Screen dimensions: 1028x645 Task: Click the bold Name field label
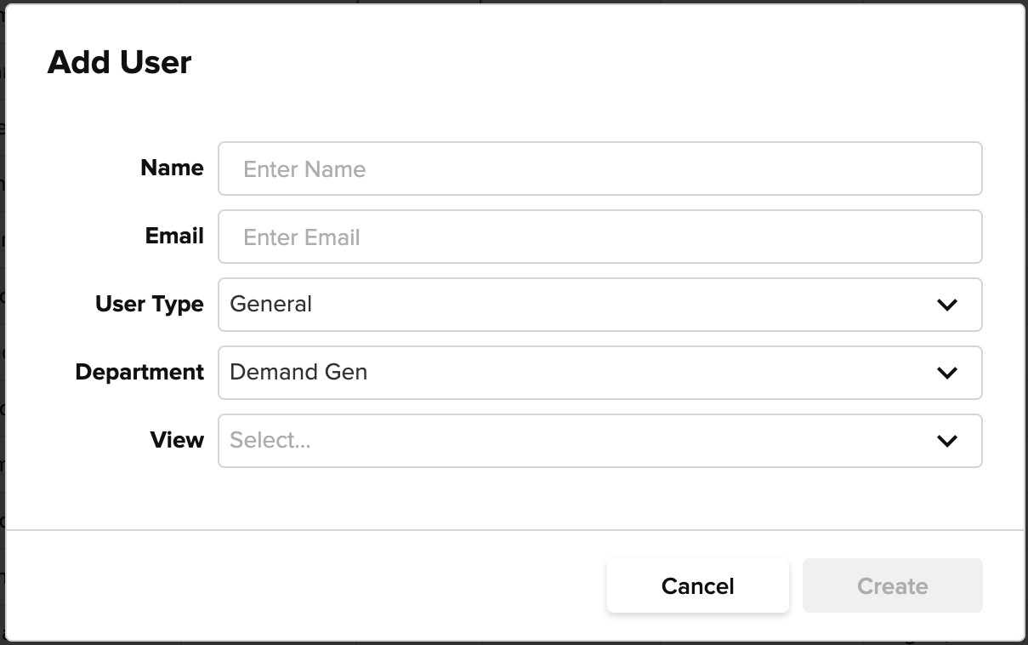tap(172, 168)
